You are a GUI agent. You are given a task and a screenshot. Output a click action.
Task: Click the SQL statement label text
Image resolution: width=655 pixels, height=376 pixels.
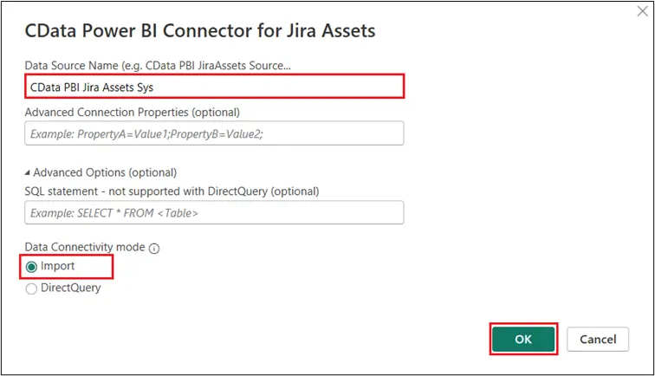pos(172,191)
